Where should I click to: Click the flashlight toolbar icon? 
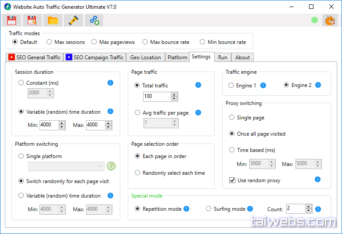click(73, 20)
